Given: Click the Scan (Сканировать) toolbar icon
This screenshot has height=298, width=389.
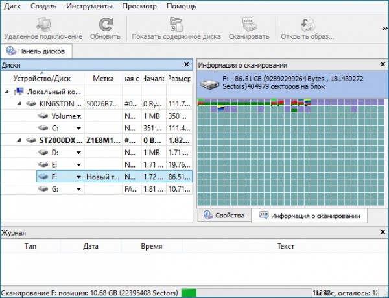Looking at the screenshot, I should pyautogui.click(x=249, y=24).
